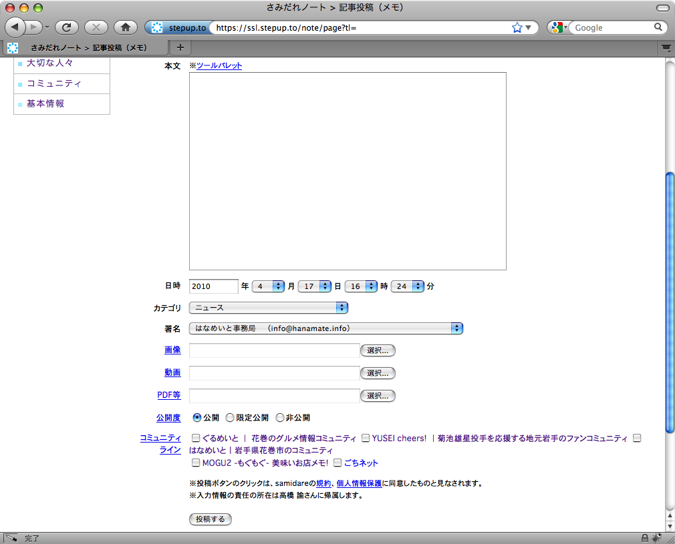The width and height of the screenshot is (675, 544).
Task: Select 基本情報 in the sidebar menu
Action: 45,104
